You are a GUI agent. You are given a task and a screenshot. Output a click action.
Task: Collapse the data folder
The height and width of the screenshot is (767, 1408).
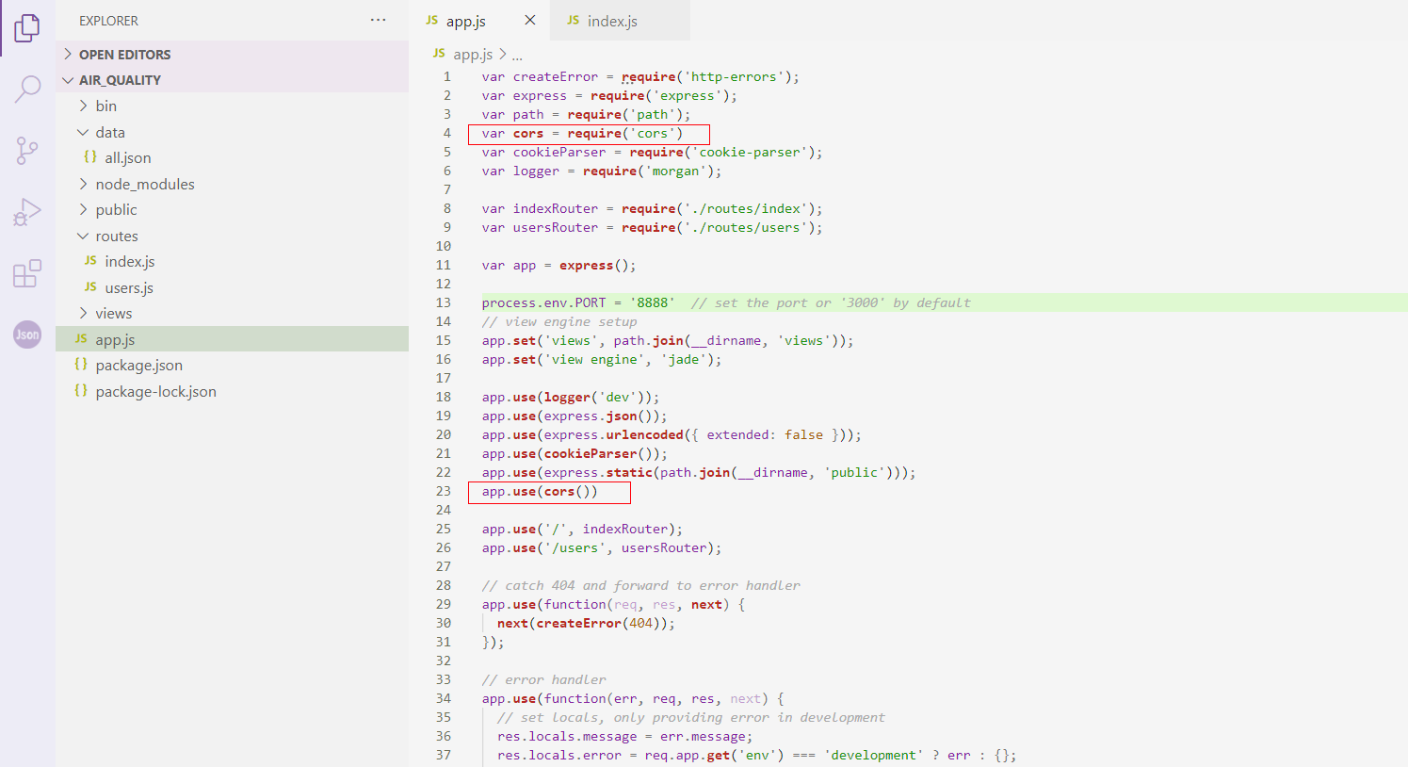tap(84, 132)
